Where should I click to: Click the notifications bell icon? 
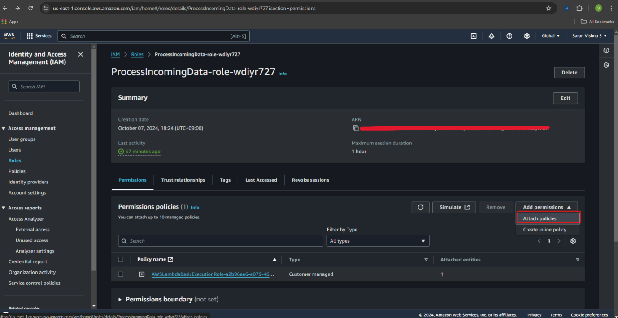pos(492,36)
